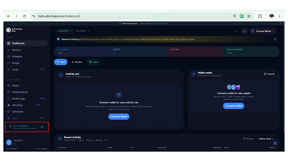Click the SAF PRICE label in header
Image resolution: width=288 pixels, height=162 pixels.
[x=81, y=31]
